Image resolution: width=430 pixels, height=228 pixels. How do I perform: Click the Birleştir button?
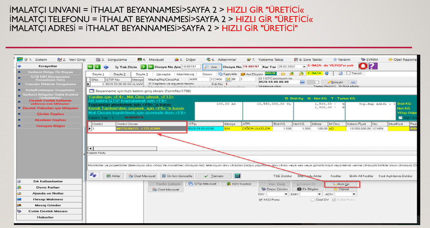tap(334, 82)
